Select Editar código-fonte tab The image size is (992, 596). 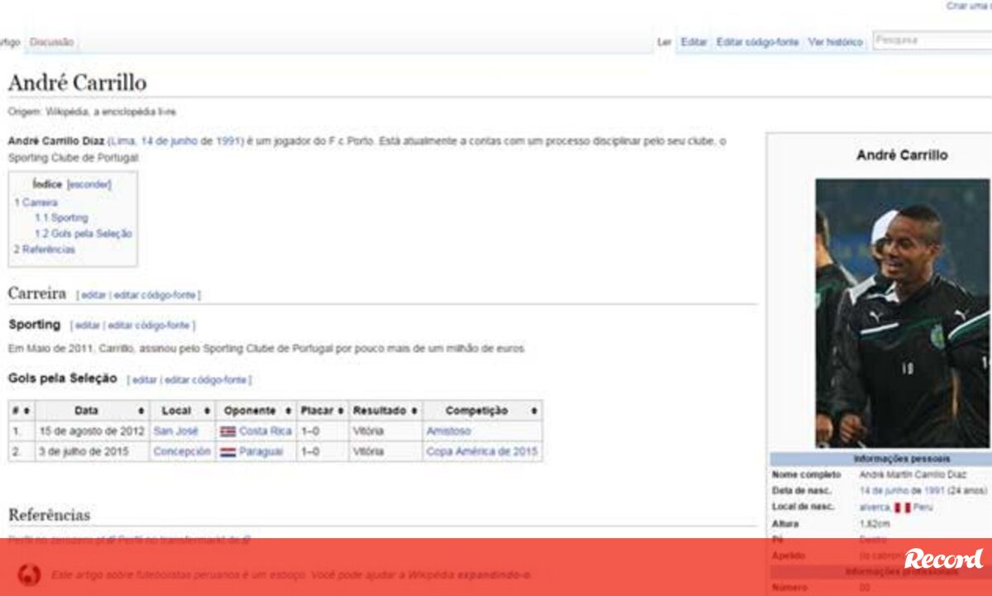point(757,42)
